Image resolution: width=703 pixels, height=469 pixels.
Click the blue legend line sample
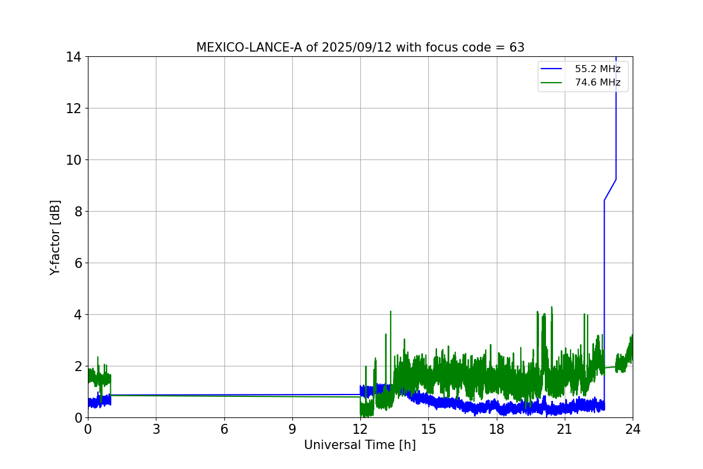552,69
